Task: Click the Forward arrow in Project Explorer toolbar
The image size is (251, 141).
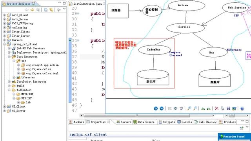Action: click(32, 10)
